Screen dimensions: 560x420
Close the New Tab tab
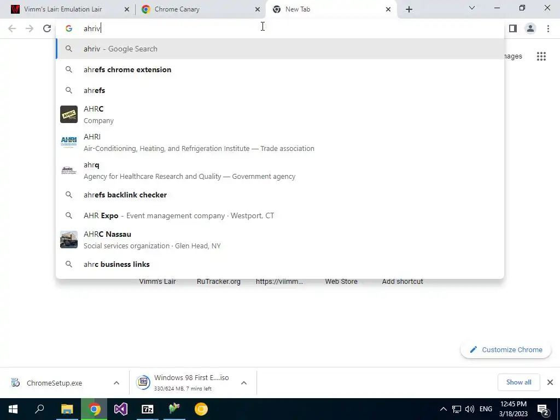point(388,9)
